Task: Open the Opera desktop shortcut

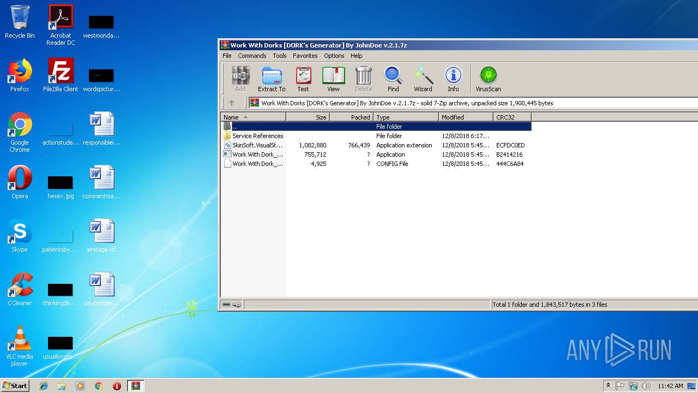Action: coord(20,182)
